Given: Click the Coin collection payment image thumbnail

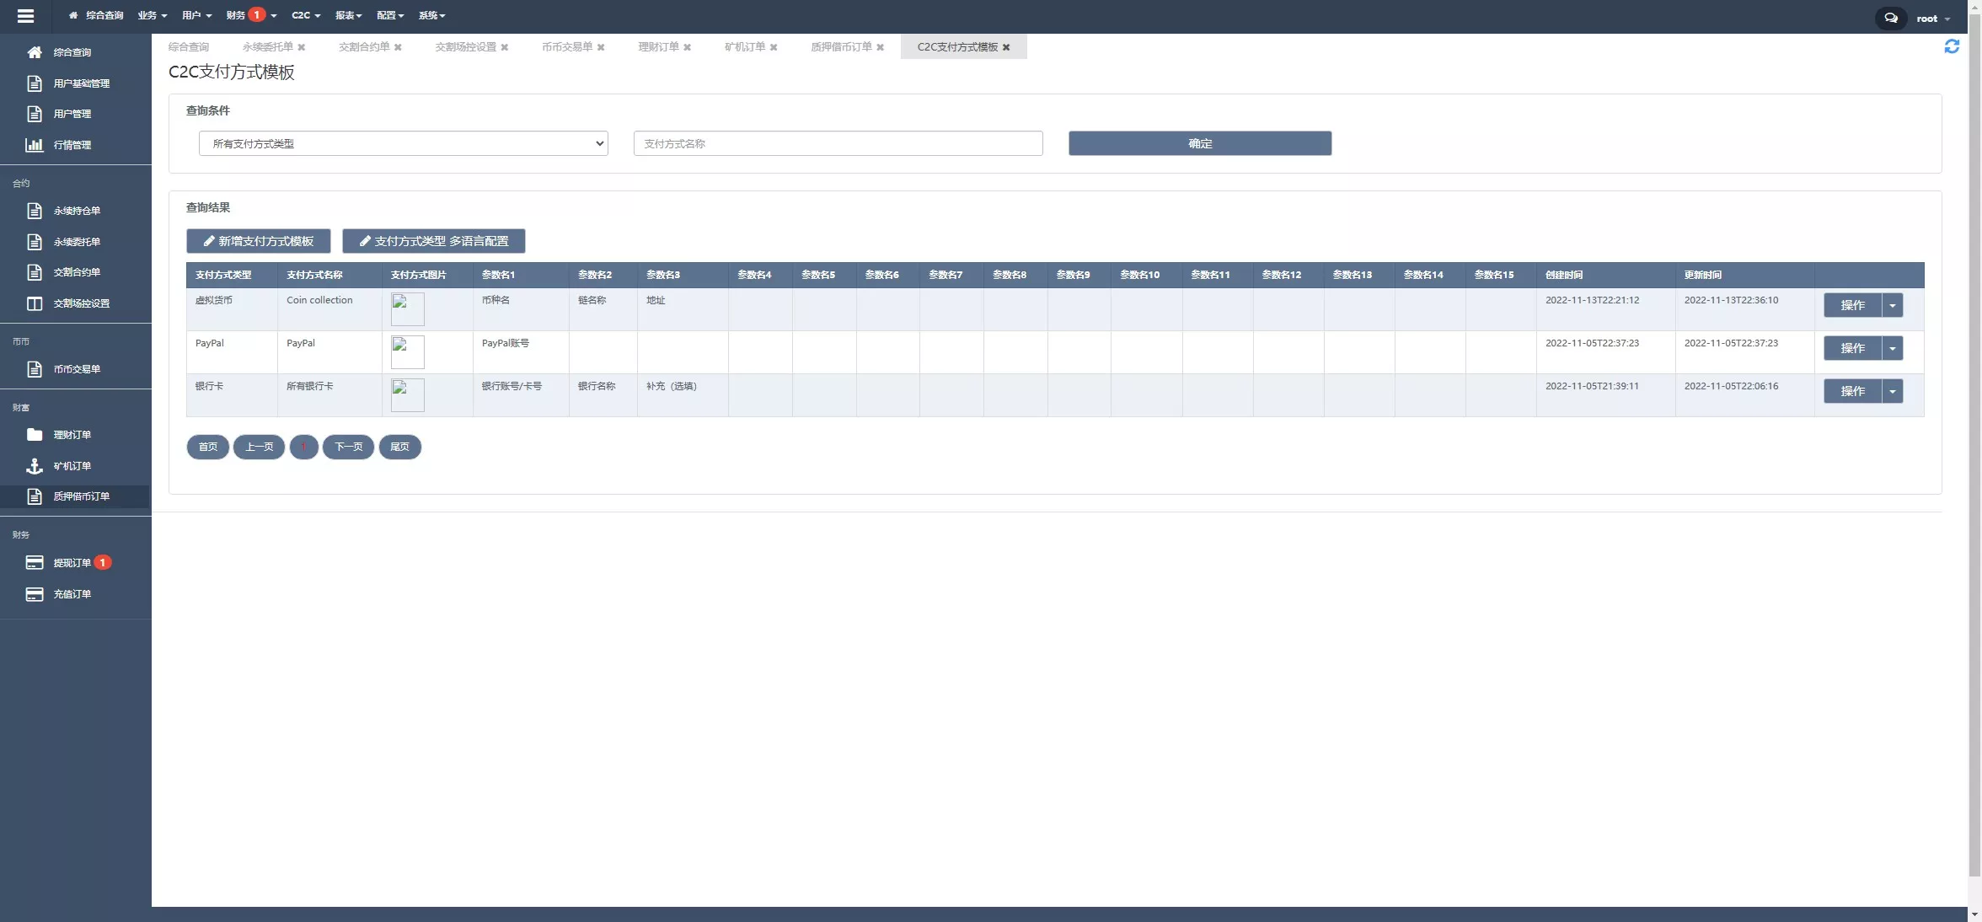Looking at the screenshot, I should (x=408, y=309).
